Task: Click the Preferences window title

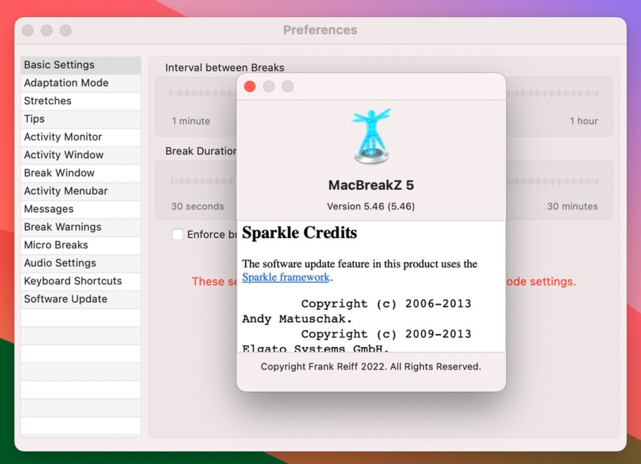Action: coord(320,30)
